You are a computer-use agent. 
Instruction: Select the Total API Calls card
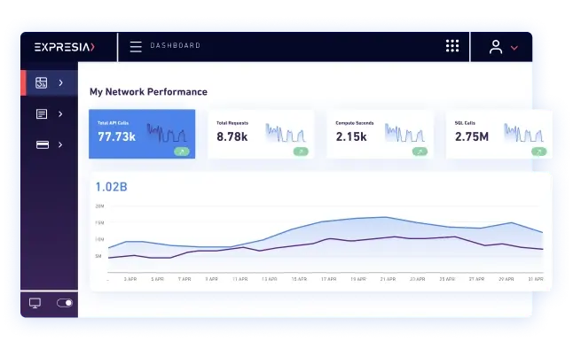142,134
